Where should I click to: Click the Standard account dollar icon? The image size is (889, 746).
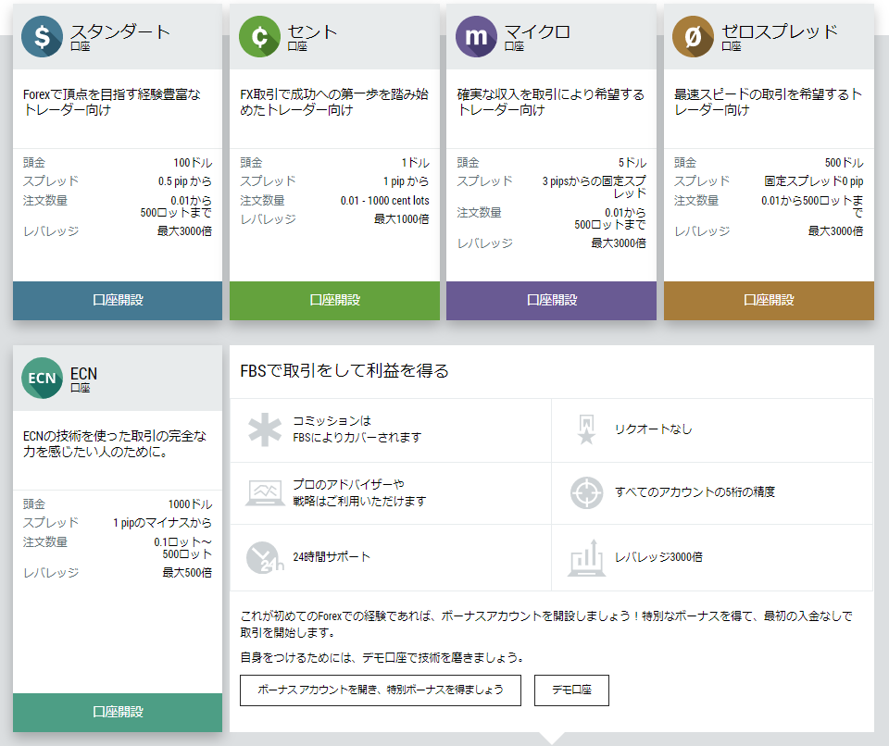43,37
